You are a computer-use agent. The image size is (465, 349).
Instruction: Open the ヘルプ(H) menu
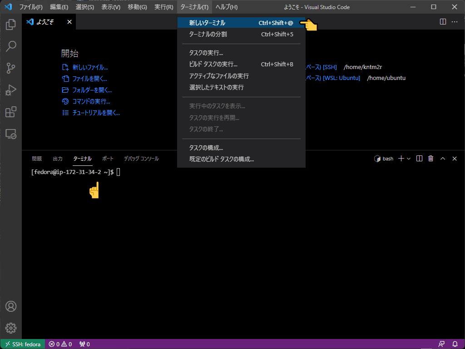click(227, 7)
